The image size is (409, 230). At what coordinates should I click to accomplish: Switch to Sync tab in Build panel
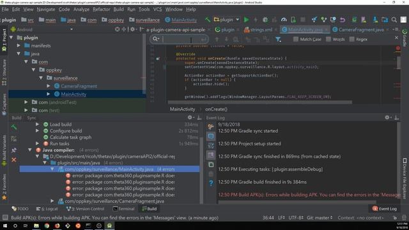pos(31,118)
